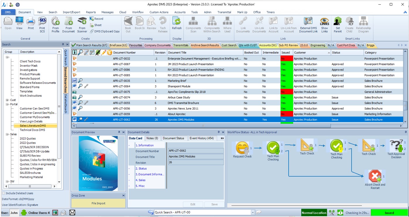Click External DMS Document Link

tap(308, 25)
